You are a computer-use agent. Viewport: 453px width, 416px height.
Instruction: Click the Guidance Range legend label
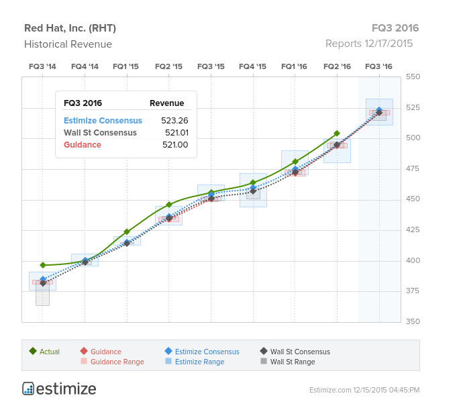pos(117,362)
